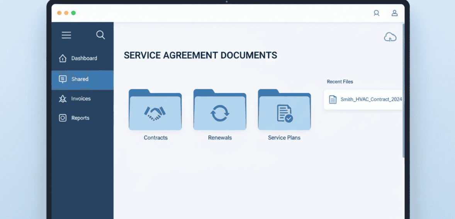Click the Reports sidebar icon
455x219 pixels.
coord(63,118)
